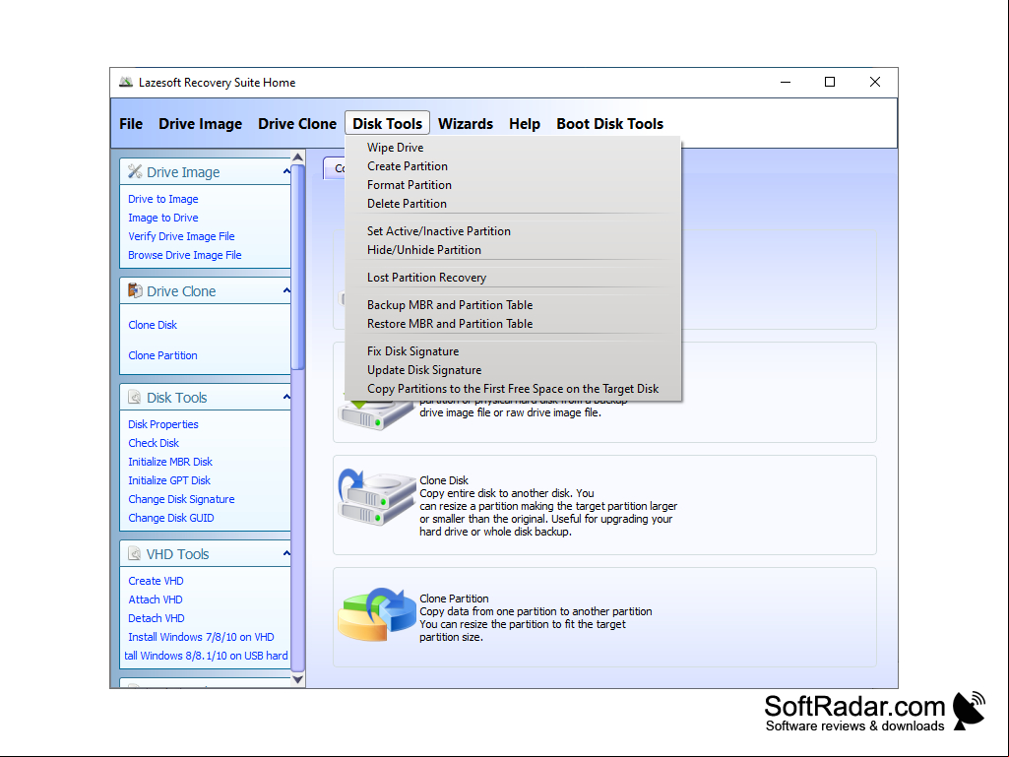
Task: Click Install Windows 7/8/10 on VHD
Action: pos(201,637)
